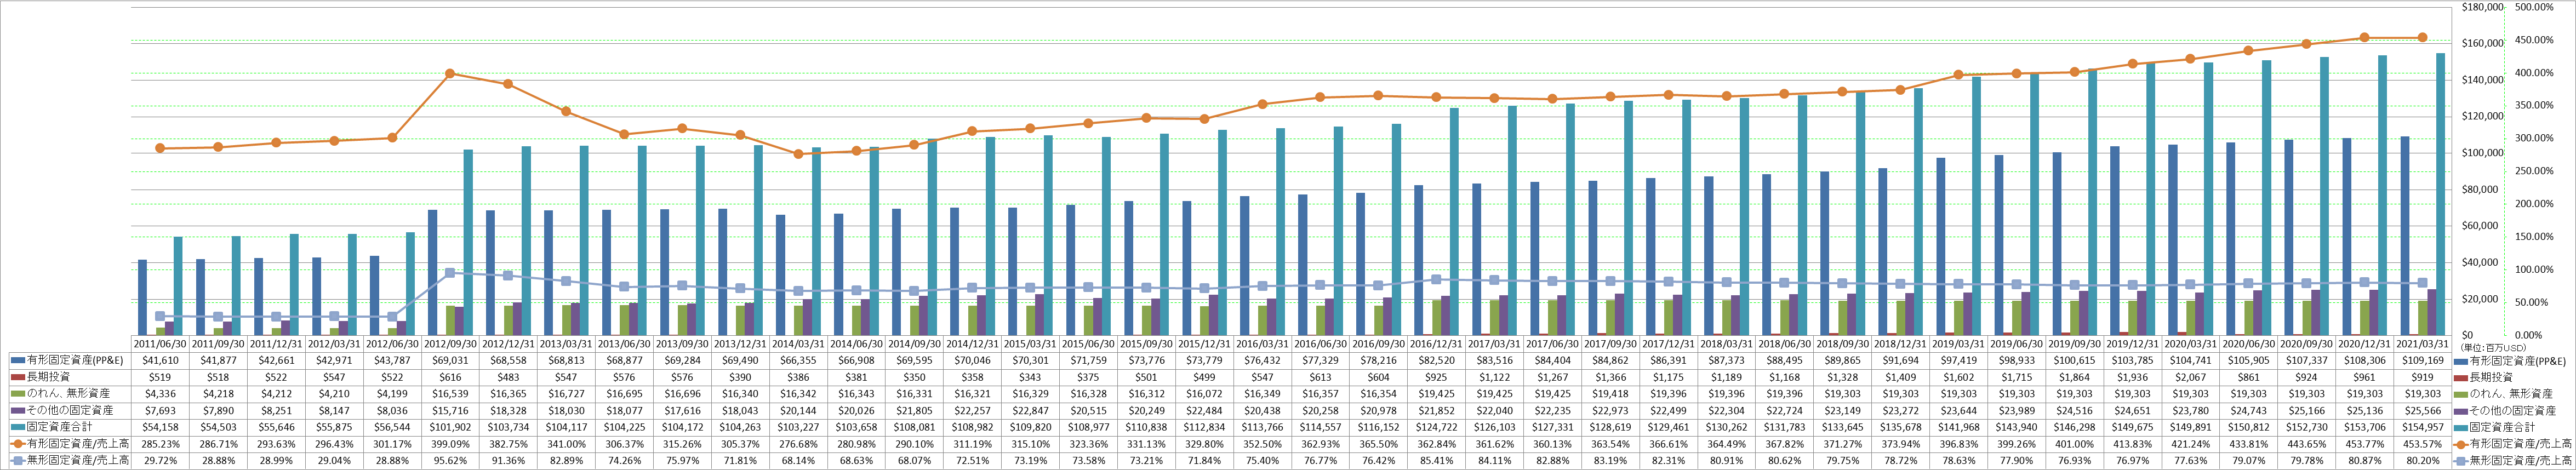The height and width of the screenshot is (470, 2576).
Task: Select orange line marker above 2011/06/30
Action: (x=160, y=148)
